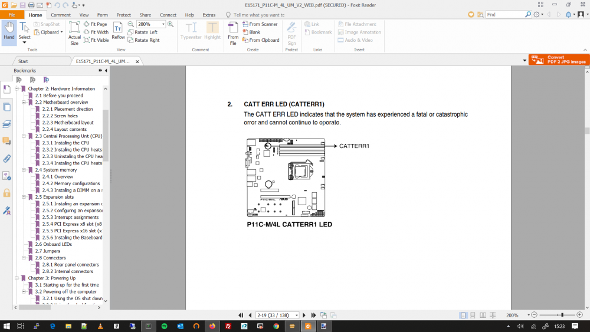Go to the next page arrow
Screen dimensions: 590x332
(304, 315)
